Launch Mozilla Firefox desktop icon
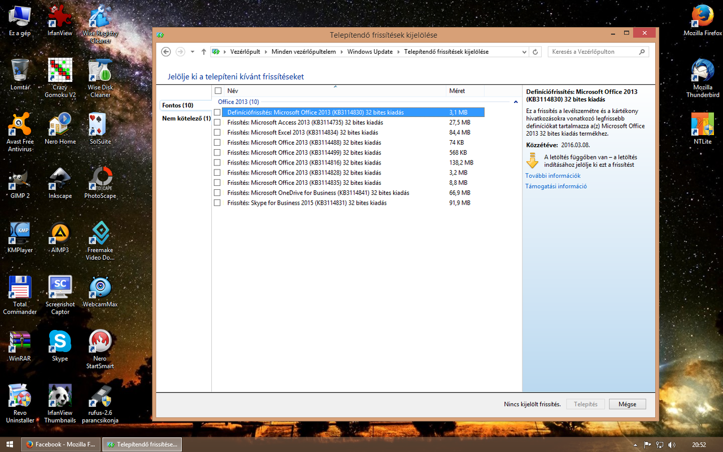Image resolution: width=723 pixels, height=452 pixels. [x=703, y=20]
